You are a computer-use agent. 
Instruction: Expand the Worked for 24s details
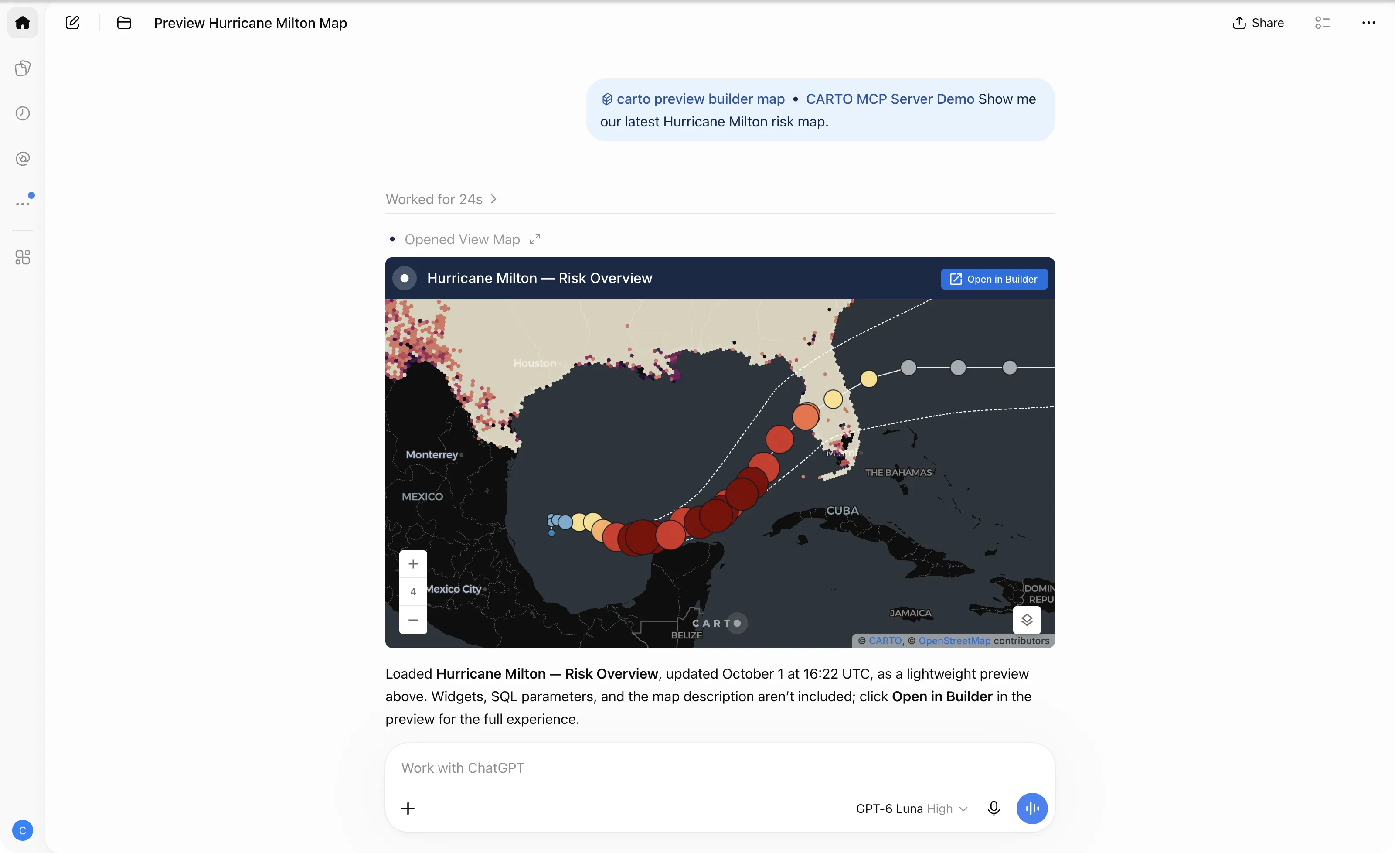pyautogui.click(x=441, y=199)
